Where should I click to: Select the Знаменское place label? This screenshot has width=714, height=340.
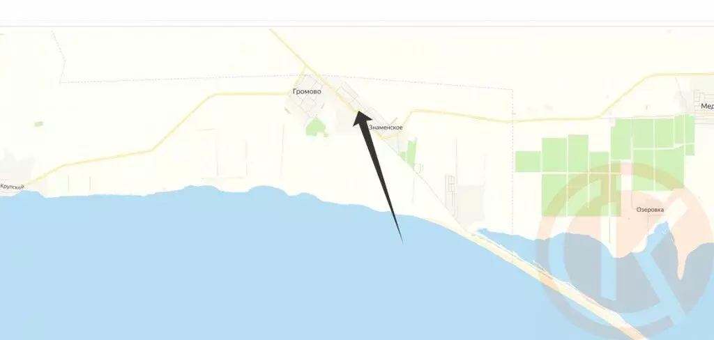(x=386, y=127)
